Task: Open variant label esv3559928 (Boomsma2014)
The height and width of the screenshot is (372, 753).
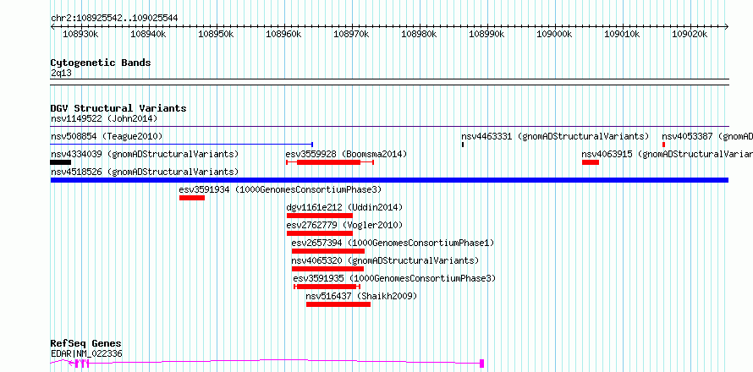Action: [x=346, y=154]
